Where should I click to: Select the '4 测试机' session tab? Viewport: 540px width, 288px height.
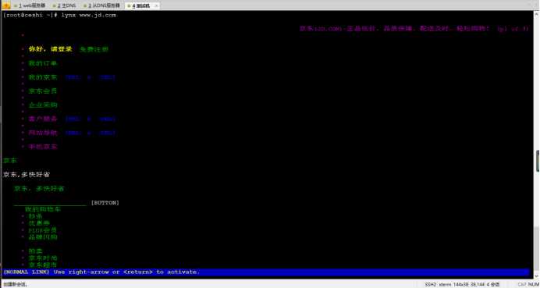point(141,5)
